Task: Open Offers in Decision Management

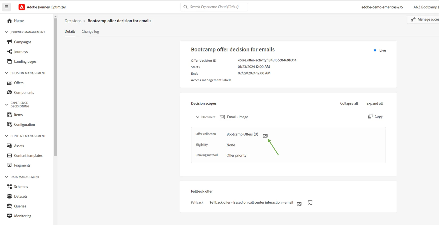Action: pos(19,83)
